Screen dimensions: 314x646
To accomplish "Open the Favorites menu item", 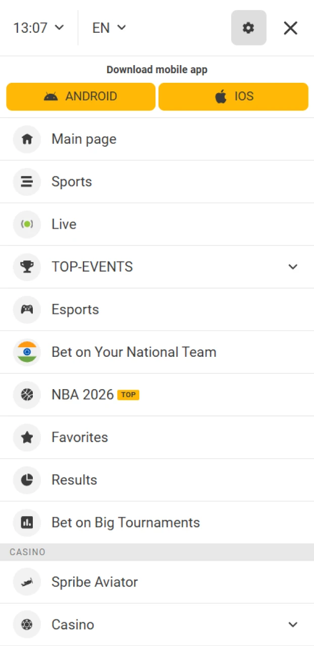I will (79, 438).
